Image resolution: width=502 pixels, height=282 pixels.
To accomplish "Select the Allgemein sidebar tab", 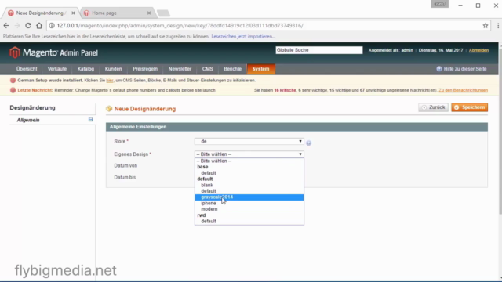I will click(x=53, y=120).
